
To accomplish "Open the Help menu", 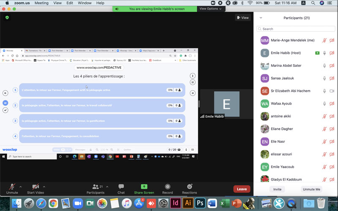I will (x=100, y=3).
